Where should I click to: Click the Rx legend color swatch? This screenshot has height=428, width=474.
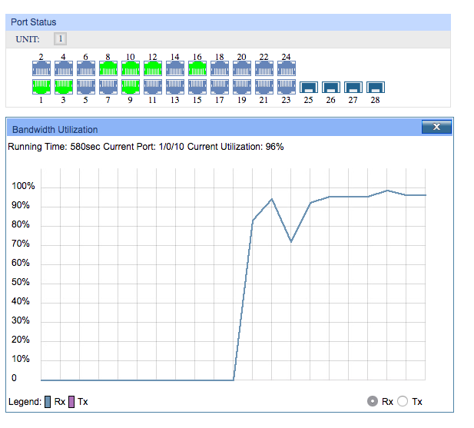coord(48,402)
